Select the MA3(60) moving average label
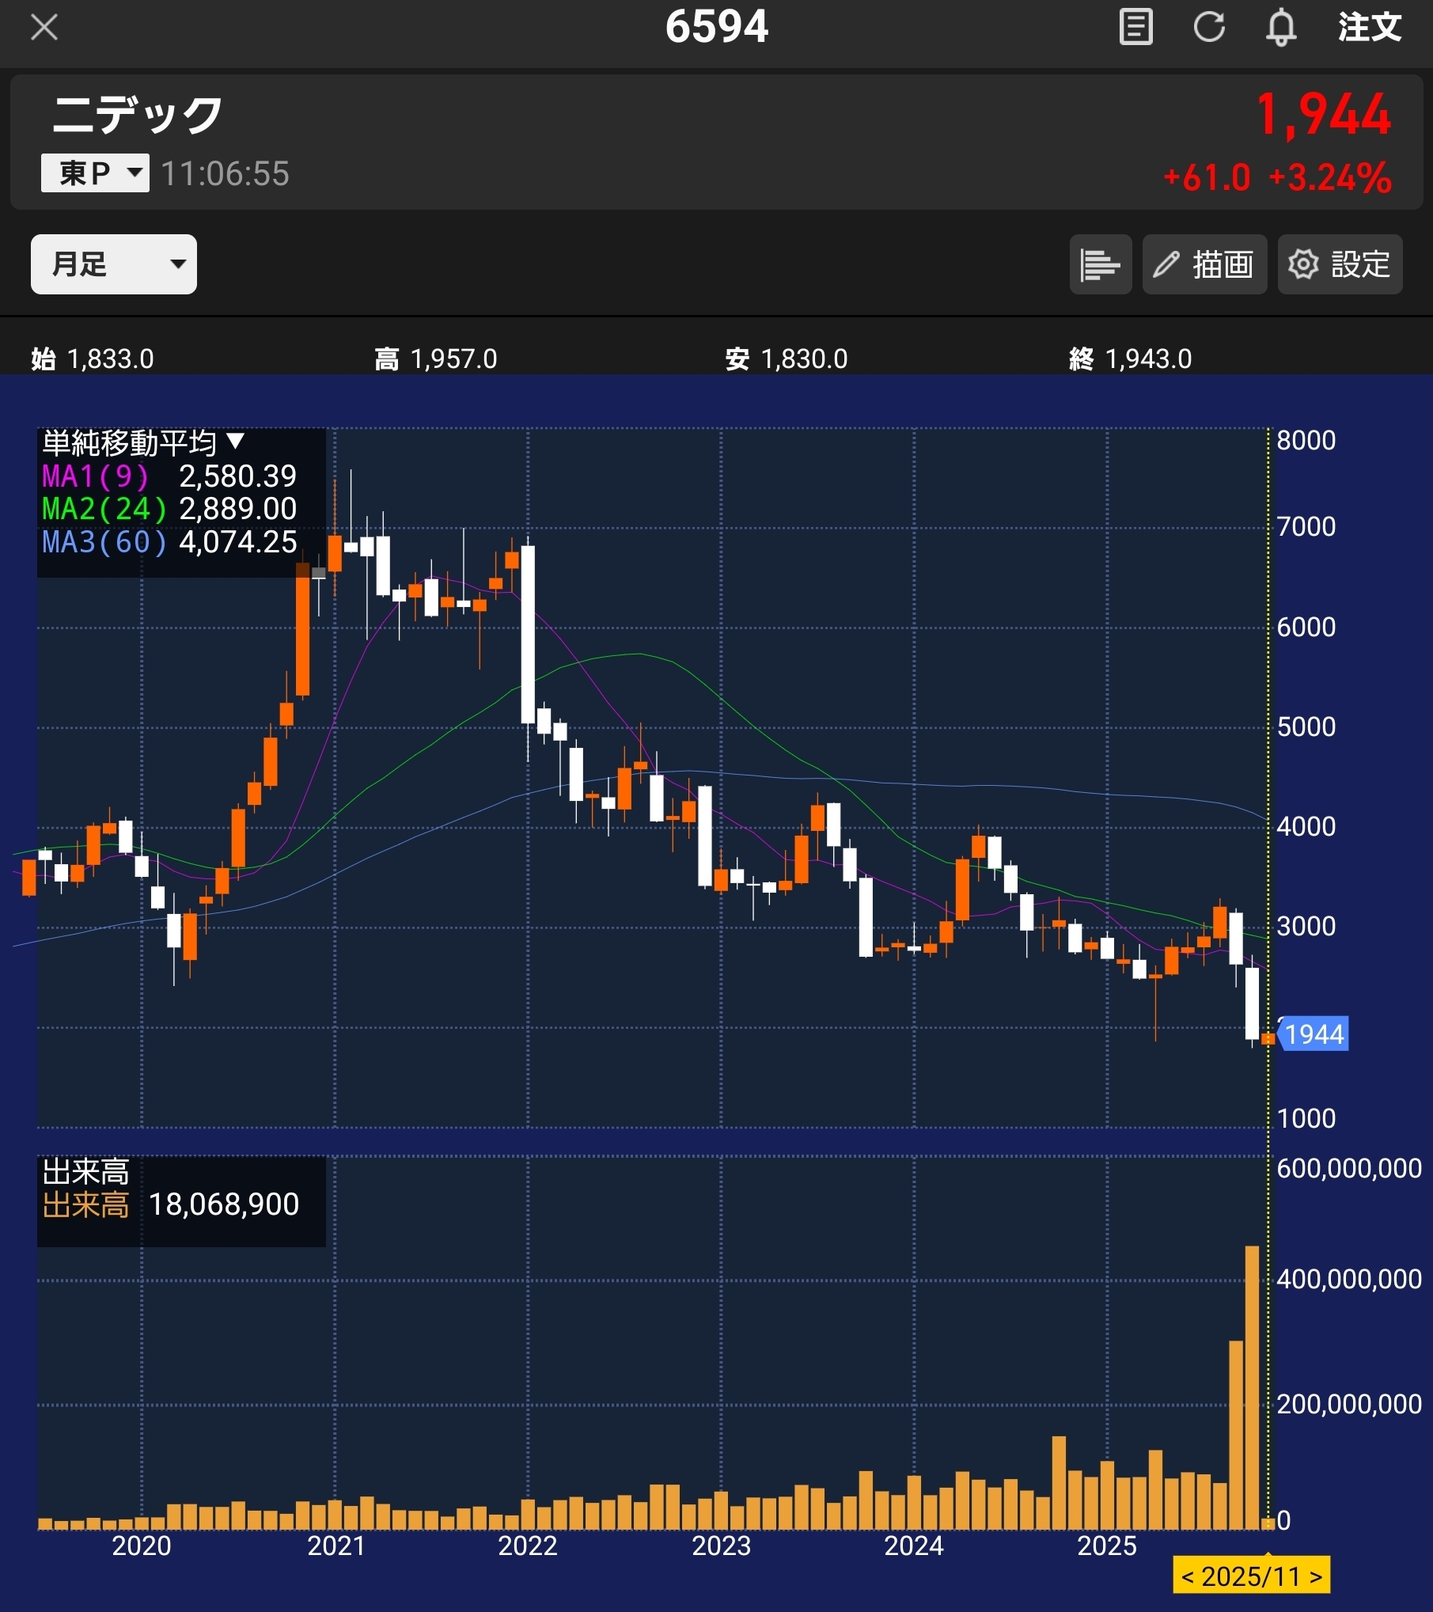The image size is (1433, 1612). click(x=104, y=542)
